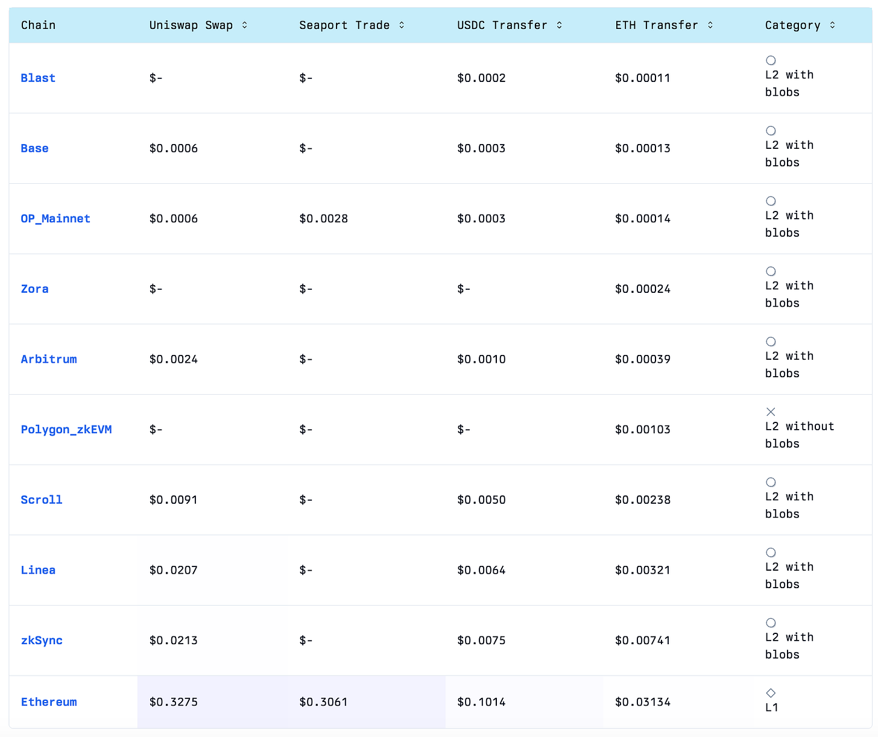Select Linea ETH Transfer value $0.00321
This screenshot has height=737, width=878.
643,570
